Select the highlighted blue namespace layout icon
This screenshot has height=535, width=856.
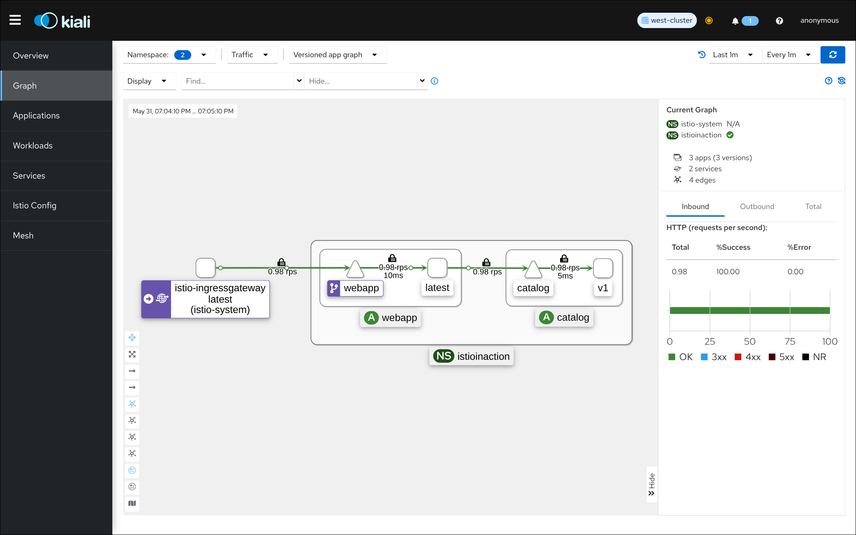[132, 470]
